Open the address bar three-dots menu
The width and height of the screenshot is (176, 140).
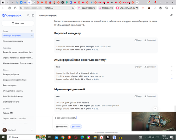69,8
